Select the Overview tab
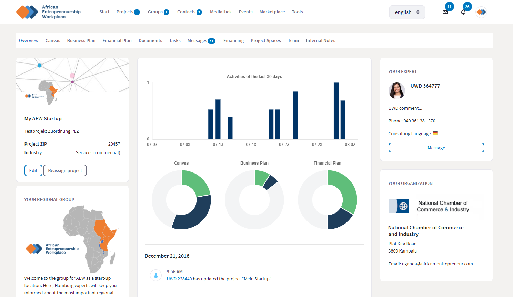This screenshot has height=297, width=513. (x=29, y=41)
